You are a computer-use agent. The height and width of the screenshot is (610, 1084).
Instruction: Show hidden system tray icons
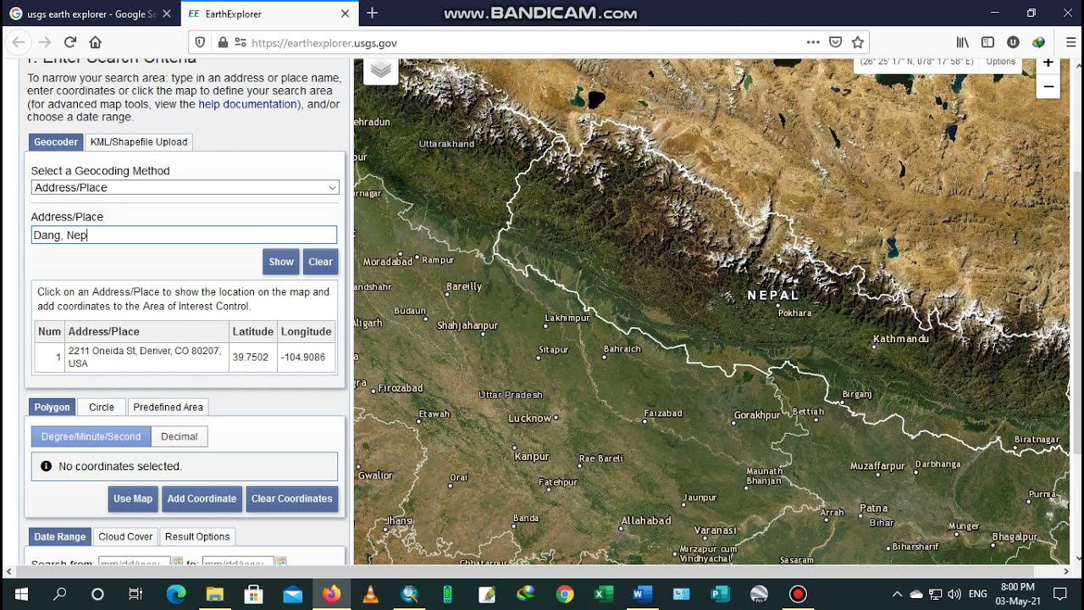coord(897,594)
